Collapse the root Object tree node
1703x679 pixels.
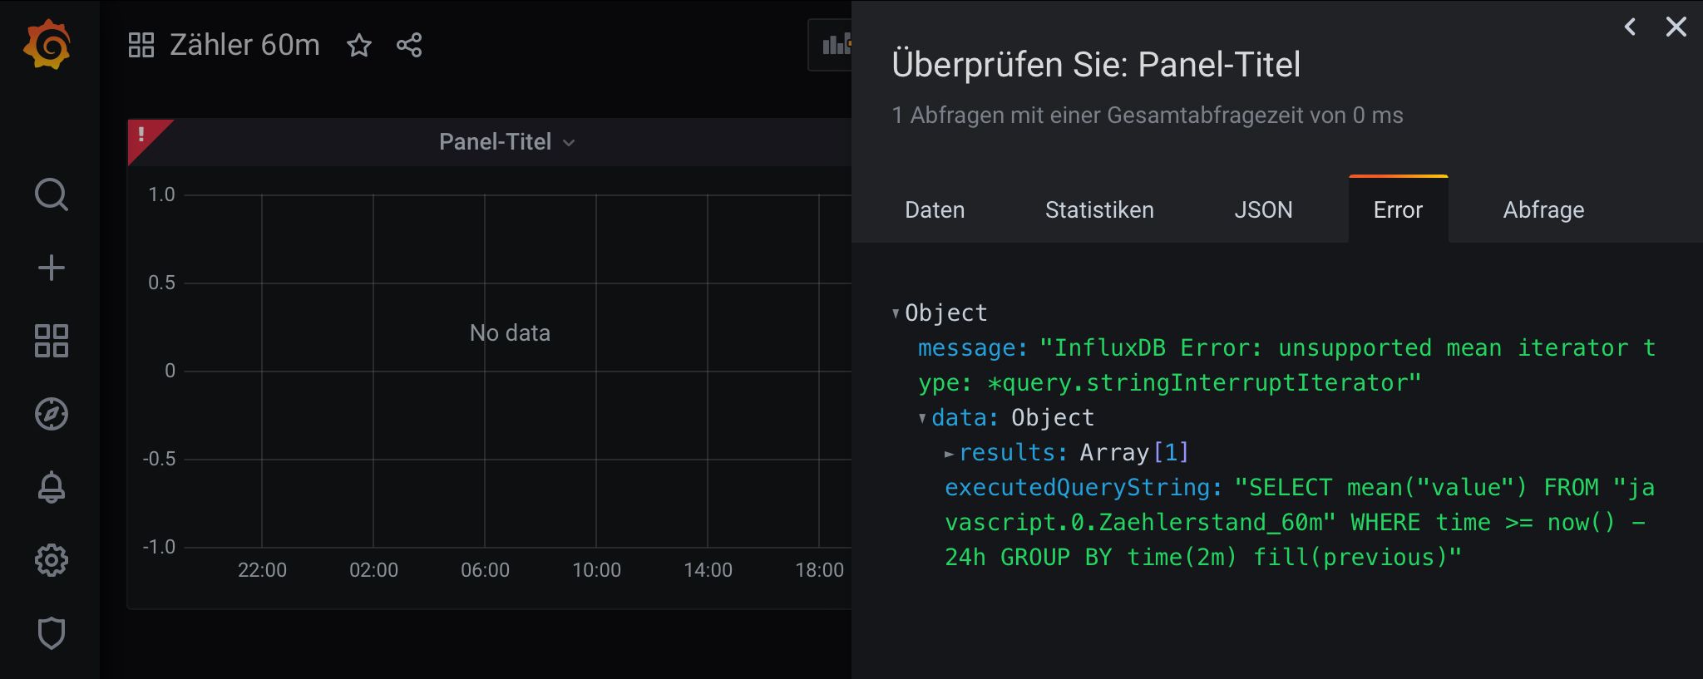[x=896, y=313]
